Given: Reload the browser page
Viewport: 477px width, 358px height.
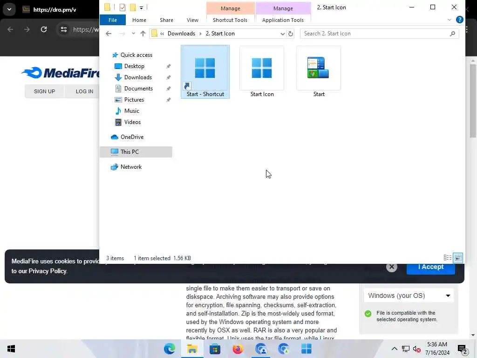Looking at the screenshot, I should pos(44,29).
